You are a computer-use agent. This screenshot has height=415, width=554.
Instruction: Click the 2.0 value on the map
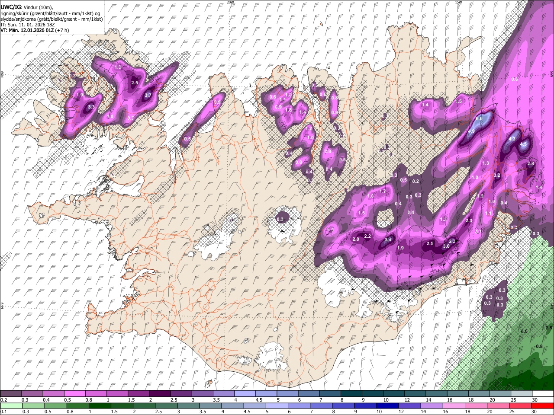pos(356,239)
